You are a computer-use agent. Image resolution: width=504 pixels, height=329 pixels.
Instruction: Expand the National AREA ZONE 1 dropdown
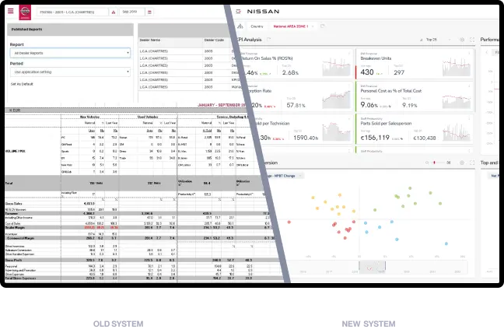click(293, 26)
